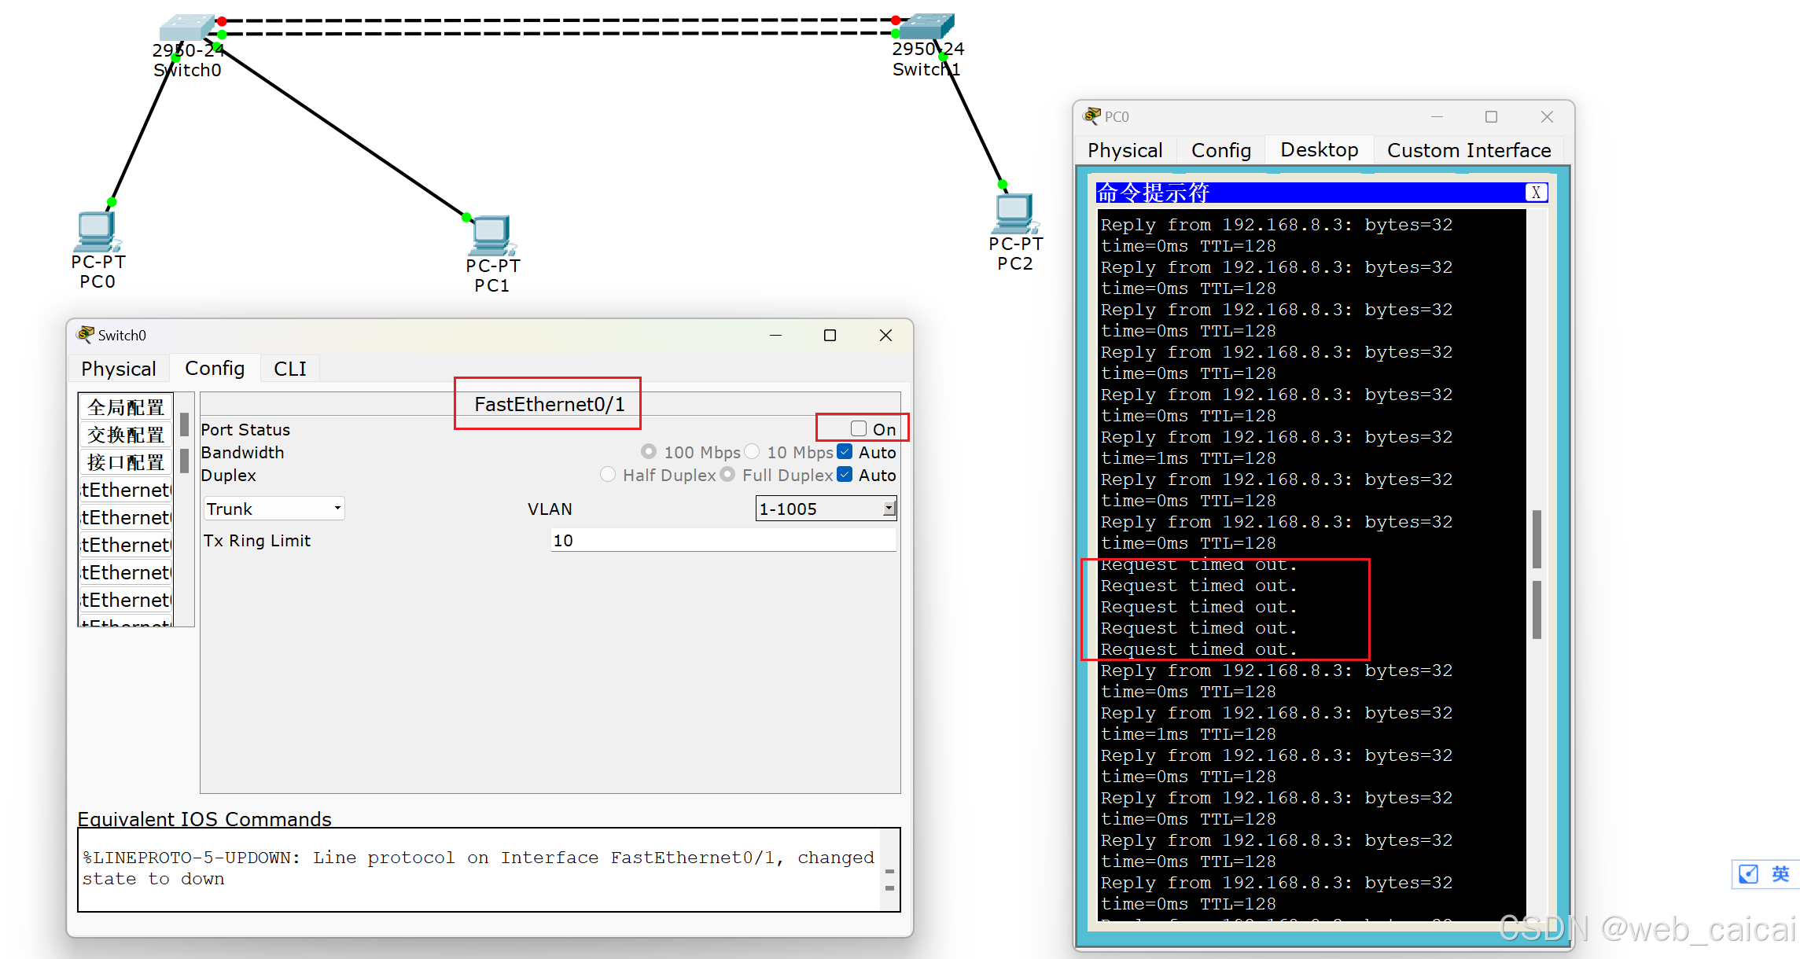This screenshot has width=1800, height=959.
Task: Expand the VLAN 1-1005 dropdown
Action: pyautogui.click(x=889, y=509)
